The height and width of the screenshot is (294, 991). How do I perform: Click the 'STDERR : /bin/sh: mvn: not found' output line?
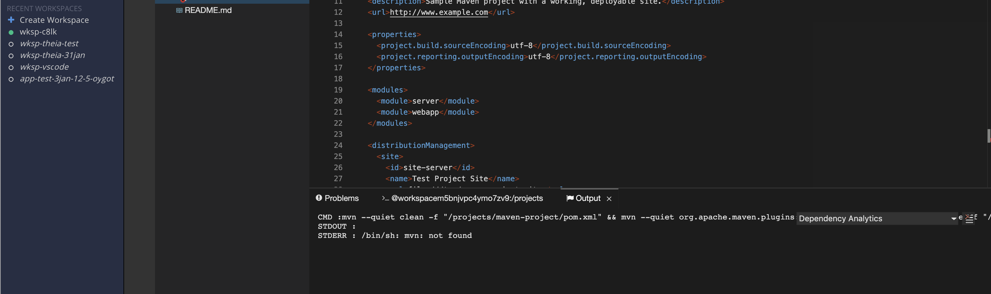(x=395, y=236)
